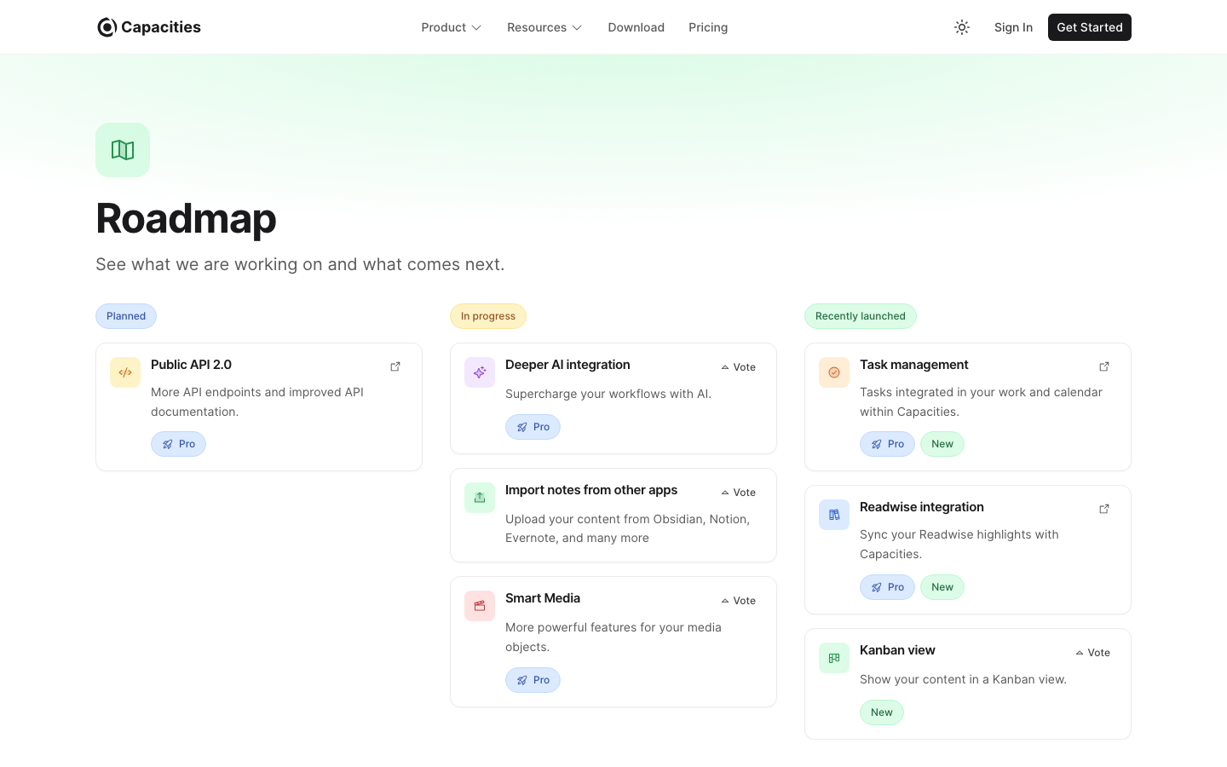
Task: Vote for Kanban view
Action: [x=1093, y=653]
